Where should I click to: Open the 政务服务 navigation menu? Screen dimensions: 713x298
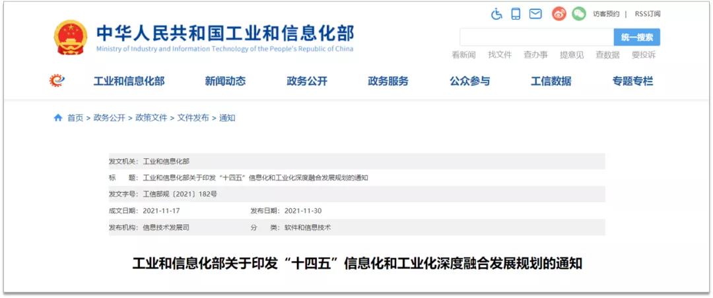(x=388, y=81)
